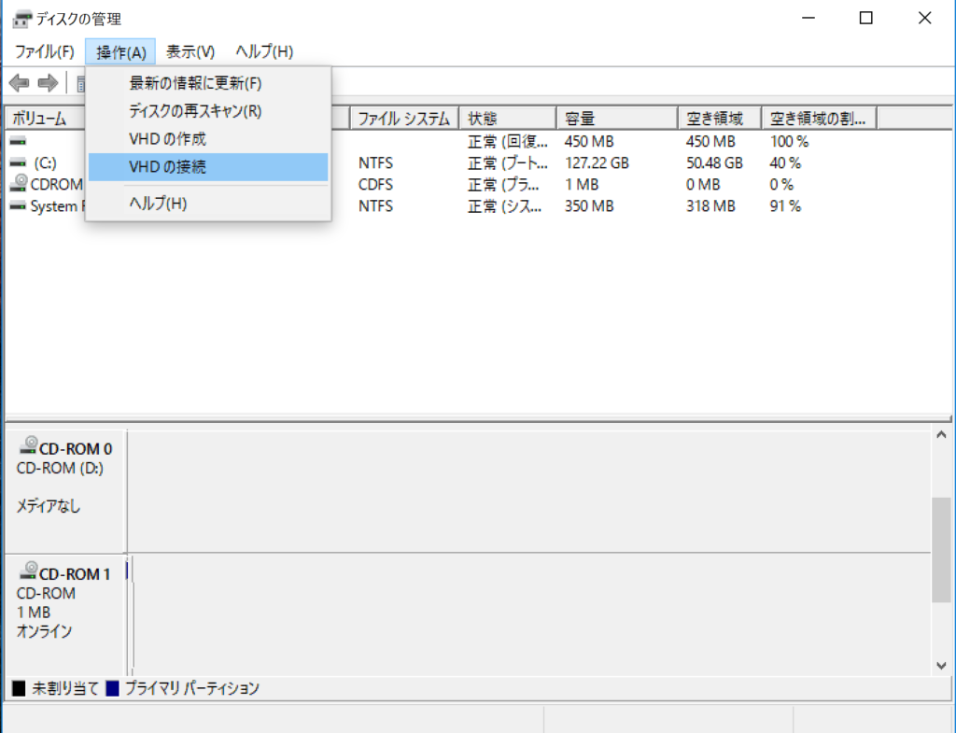Sort by the 空き領域 column header
This screenshot has width=956, height=733.
(720, 119)
